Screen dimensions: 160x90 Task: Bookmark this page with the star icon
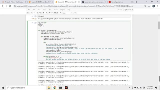click(x=149, y=6)
